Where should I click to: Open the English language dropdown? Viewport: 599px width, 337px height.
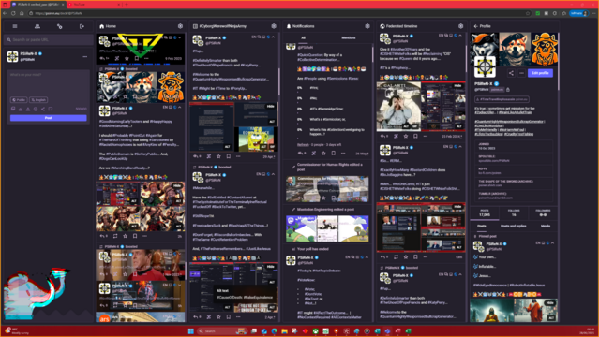click(38, 100)
